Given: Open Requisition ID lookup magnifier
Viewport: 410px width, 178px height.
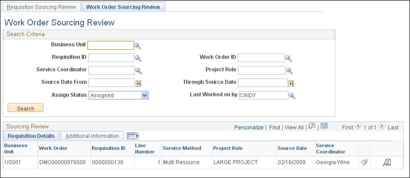Looking at the screenshot, I should pyautogui.click(x=138, y=58).
